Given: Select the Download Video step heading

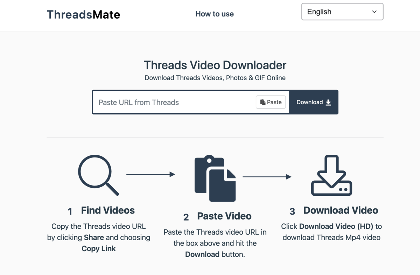Looking at the screenshot, I should 341,210.
